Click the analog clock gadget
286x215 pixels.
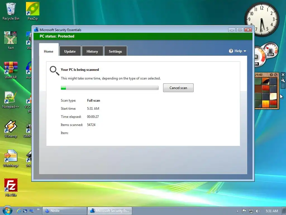click(261, 19)
